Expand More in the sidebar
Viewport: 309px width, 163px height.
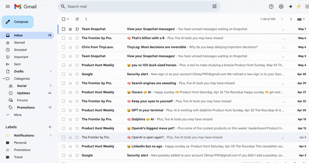[18, 115]
